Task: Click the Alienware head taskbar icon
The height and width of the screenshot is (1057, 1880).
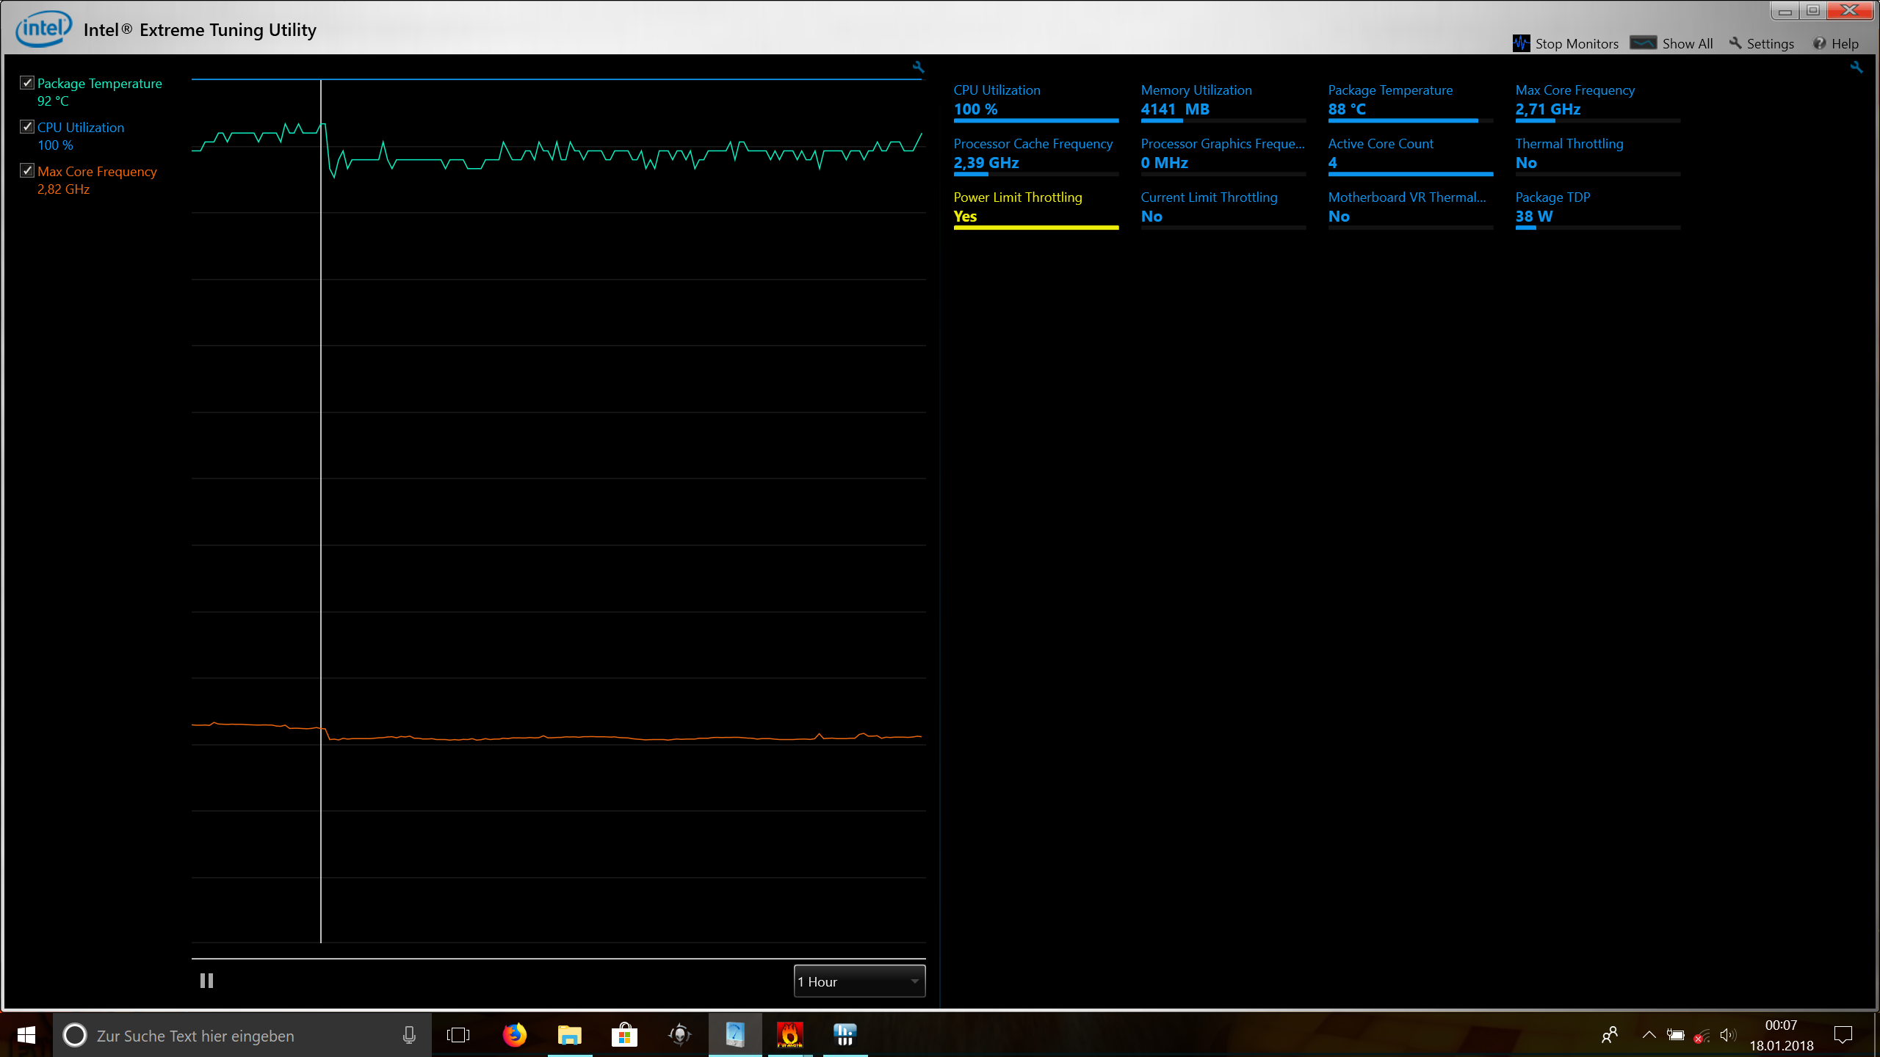Action: 680,1035
